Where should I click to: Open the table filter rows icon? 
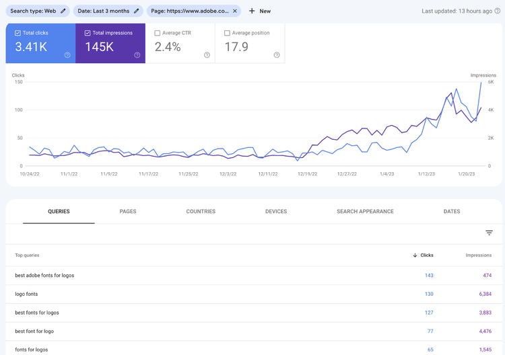tap(490, 233)
